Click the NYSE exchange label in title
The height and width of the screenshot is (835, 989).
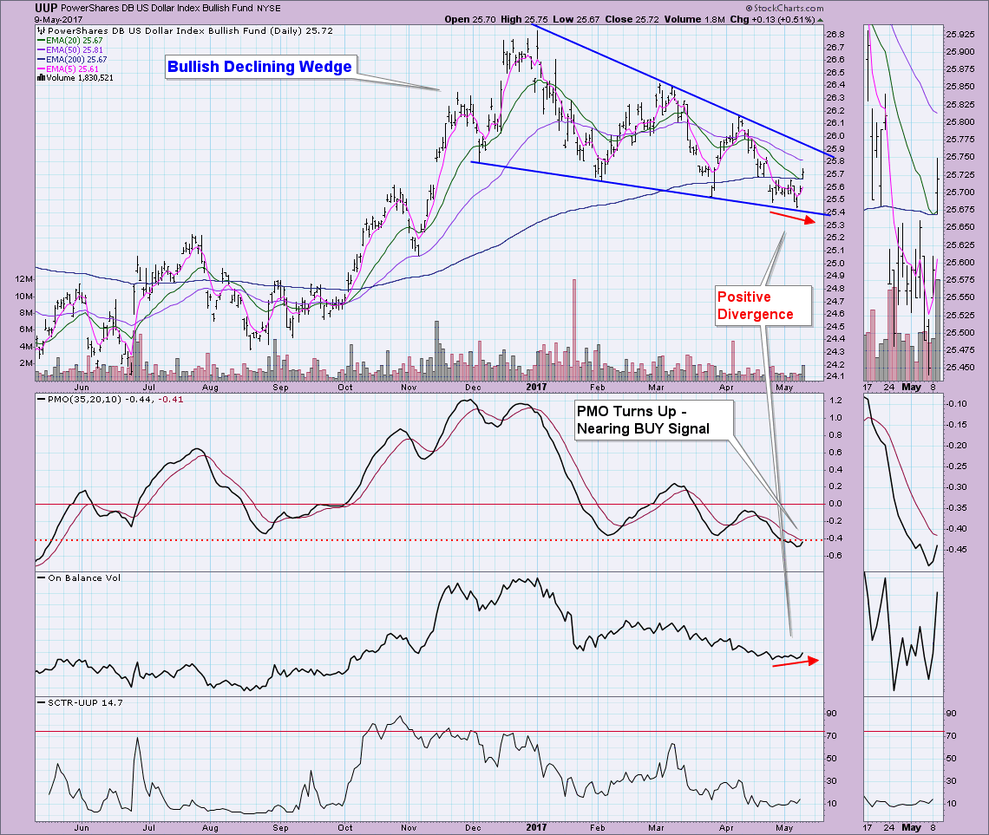pos(269,8)
